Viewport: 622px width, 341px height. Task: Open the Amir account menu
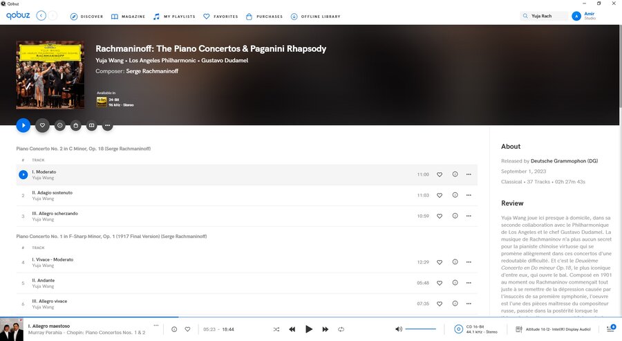[584, 16]
